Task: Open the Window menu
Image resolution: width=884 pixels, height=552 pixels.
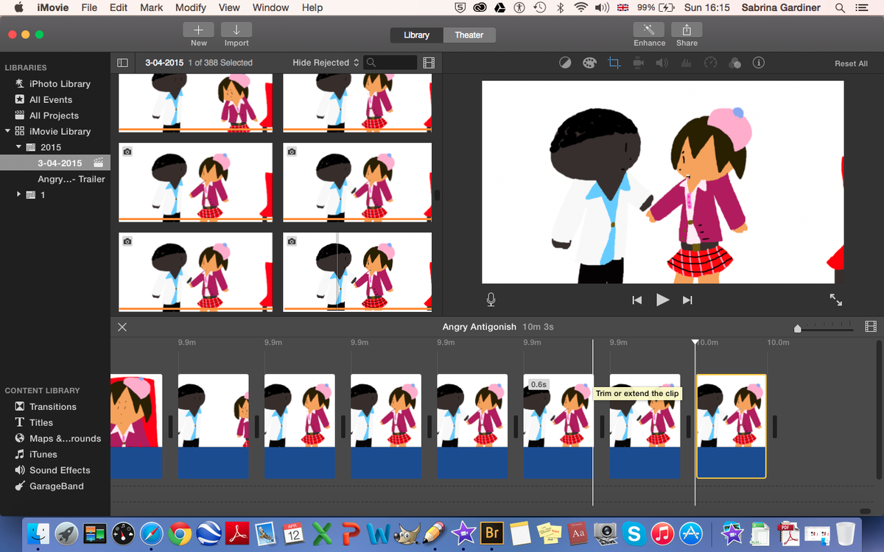Action: point(270,7)
